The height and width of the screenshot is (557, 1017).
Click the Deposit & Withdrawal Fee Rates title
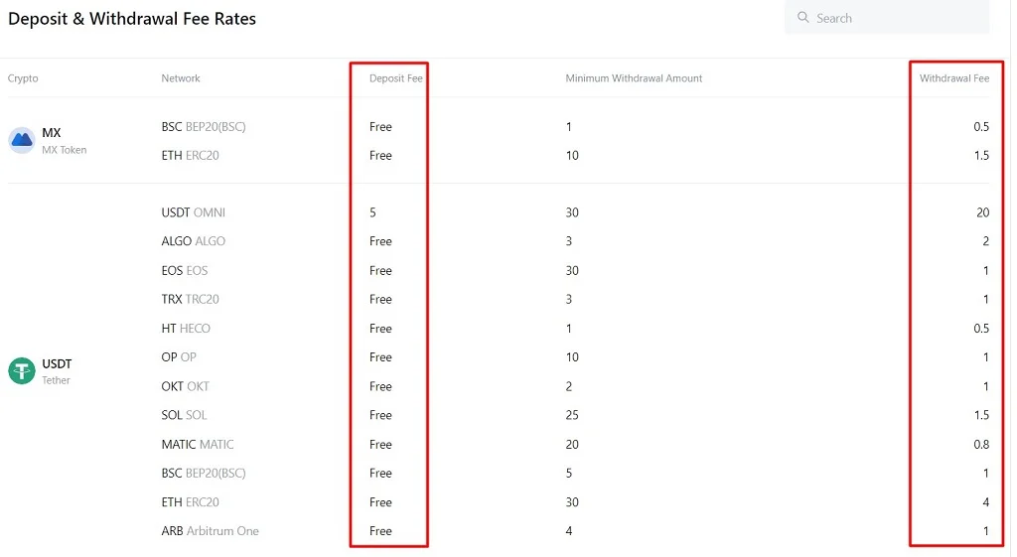click(x=132, y=19)
